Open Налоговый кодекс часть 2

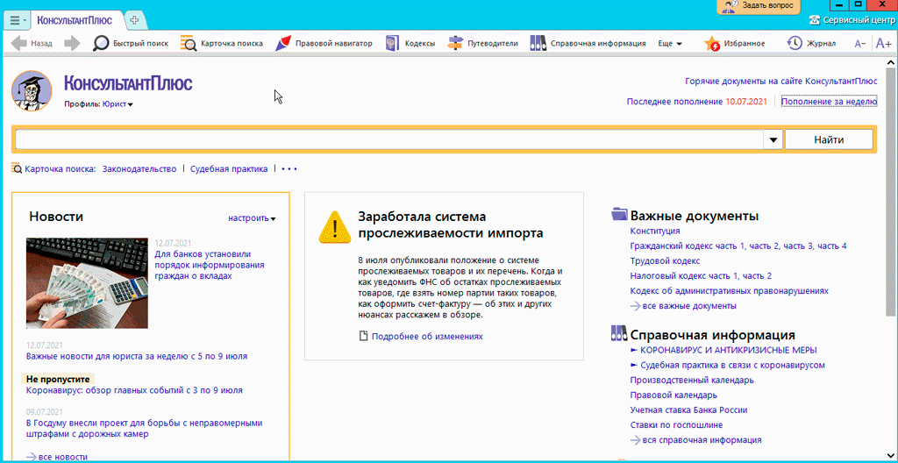point(757,275)
